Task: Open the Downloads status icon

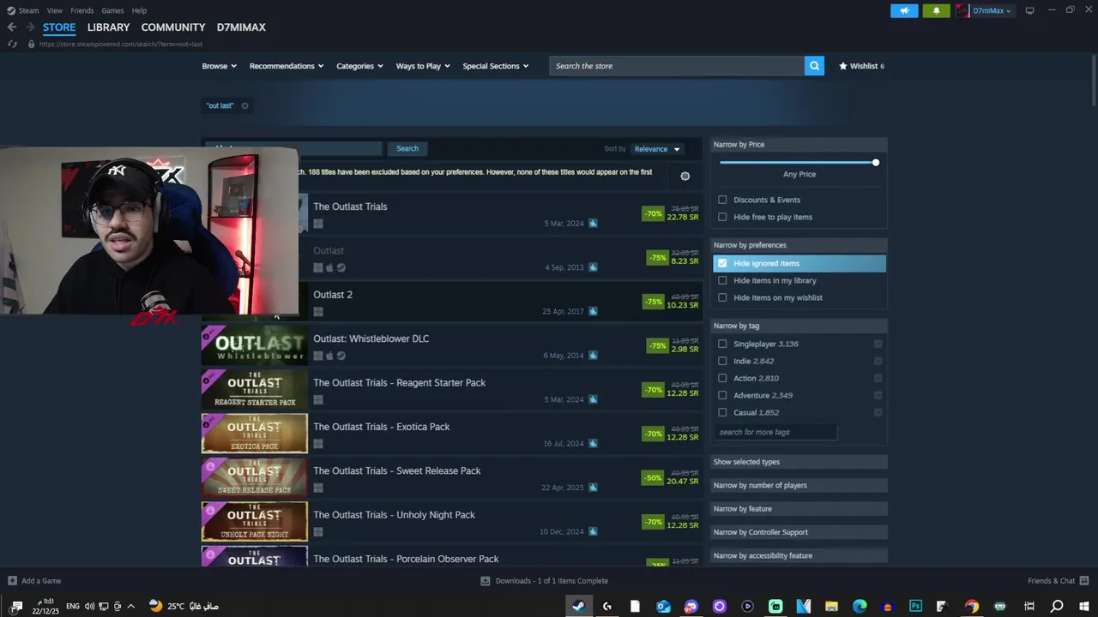Action: (x=486, y=581)
